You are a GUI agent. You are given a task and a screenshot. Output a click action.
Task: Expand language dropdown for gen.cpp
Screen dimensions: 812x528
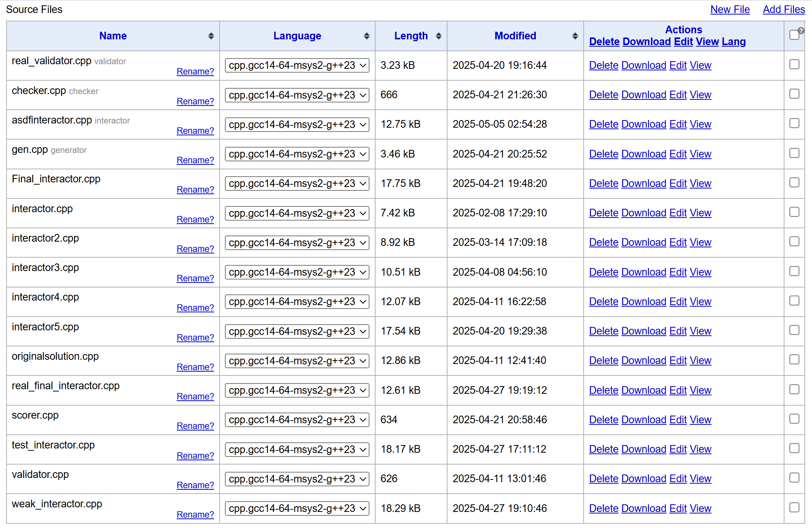tap(297, 154)
